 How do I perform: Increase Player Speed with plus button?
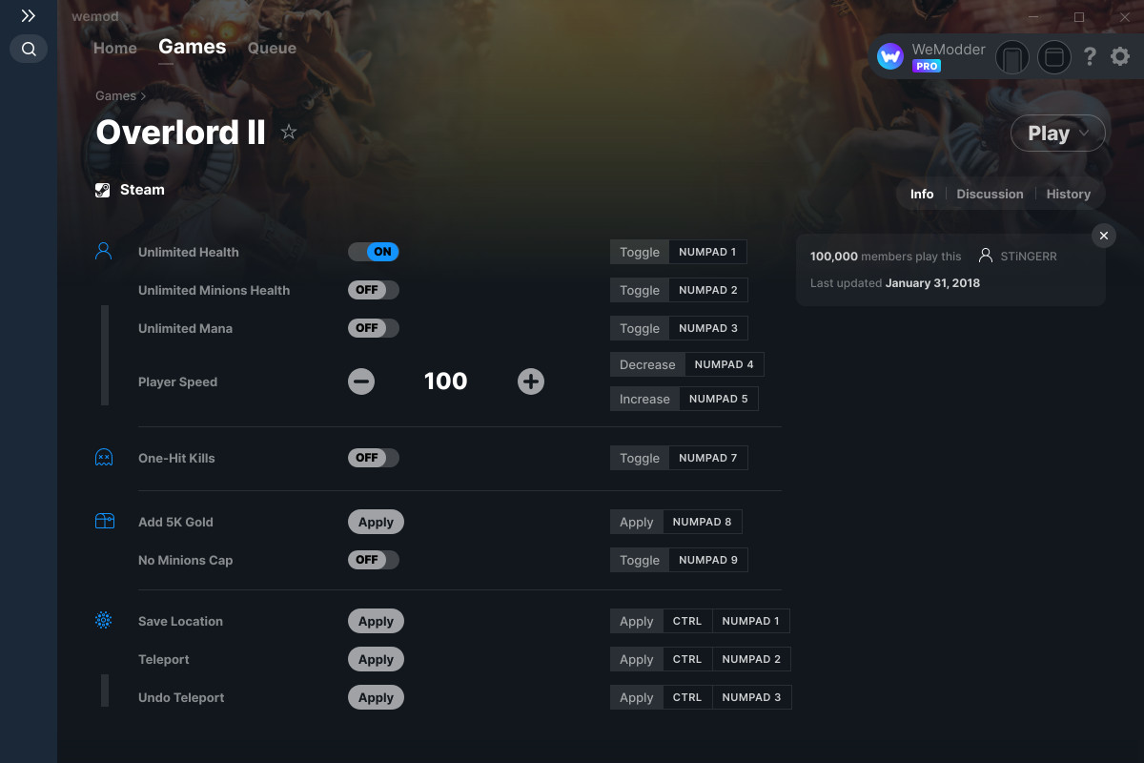point(531,382)
